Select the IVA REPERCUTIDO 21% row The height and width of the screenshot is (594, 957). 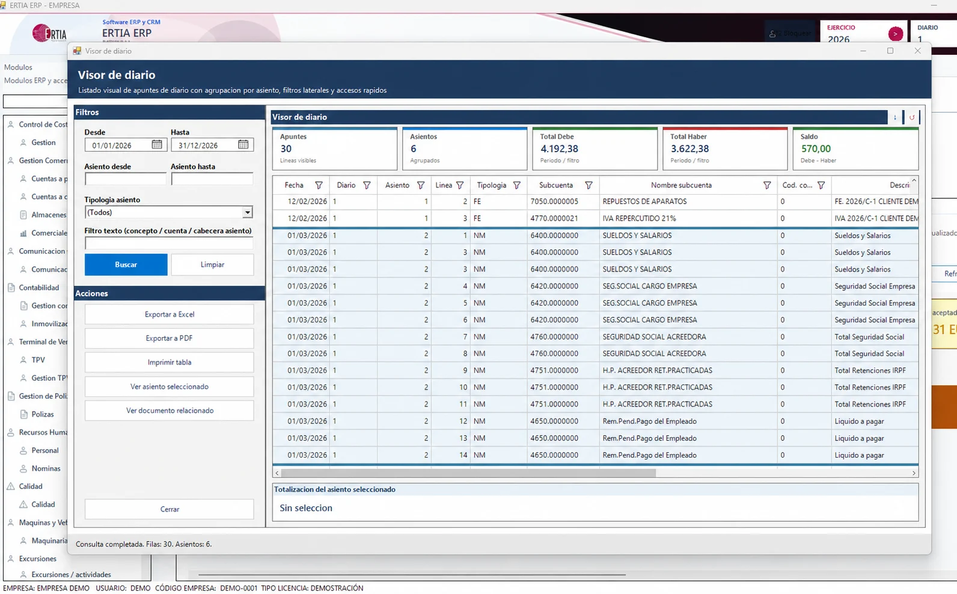coord(595,218)
